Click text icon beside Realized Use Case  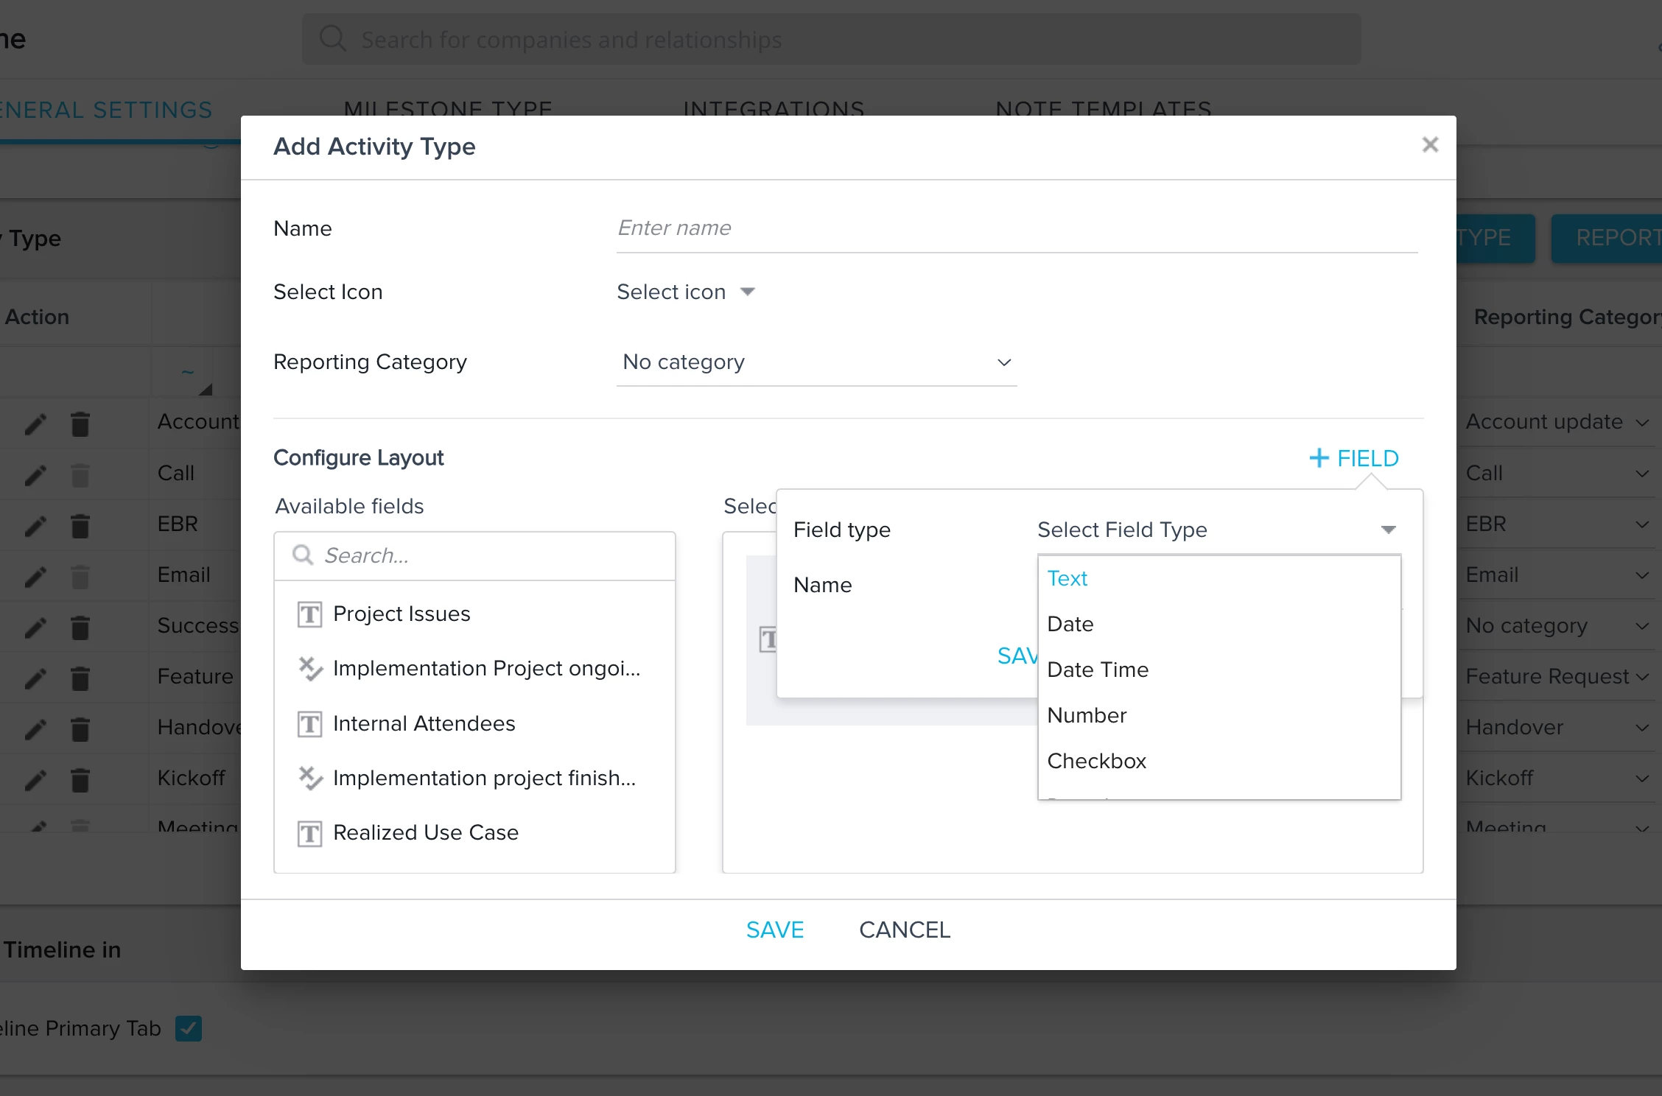click(x=309, y=833)
